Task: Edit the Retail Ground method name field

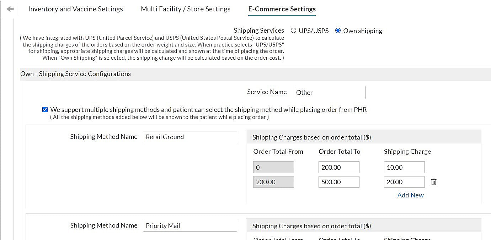Action: tap(190, 137)
